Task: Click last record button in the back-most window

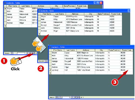Action: (x=31, y=53)
